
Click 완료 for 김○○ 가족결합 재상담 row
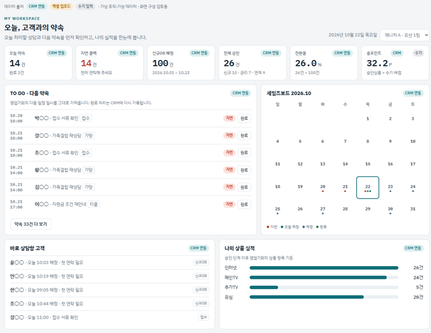click(244, 187)
